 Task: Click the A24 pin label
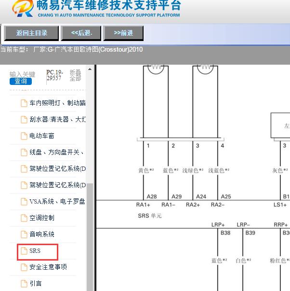click(201, 196)
